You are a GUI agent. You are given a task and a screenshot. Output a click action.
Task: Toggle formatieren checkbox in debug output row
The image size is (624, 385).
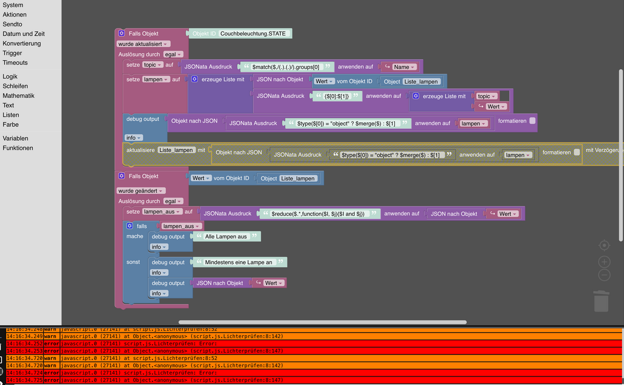[x=532, y=121]
